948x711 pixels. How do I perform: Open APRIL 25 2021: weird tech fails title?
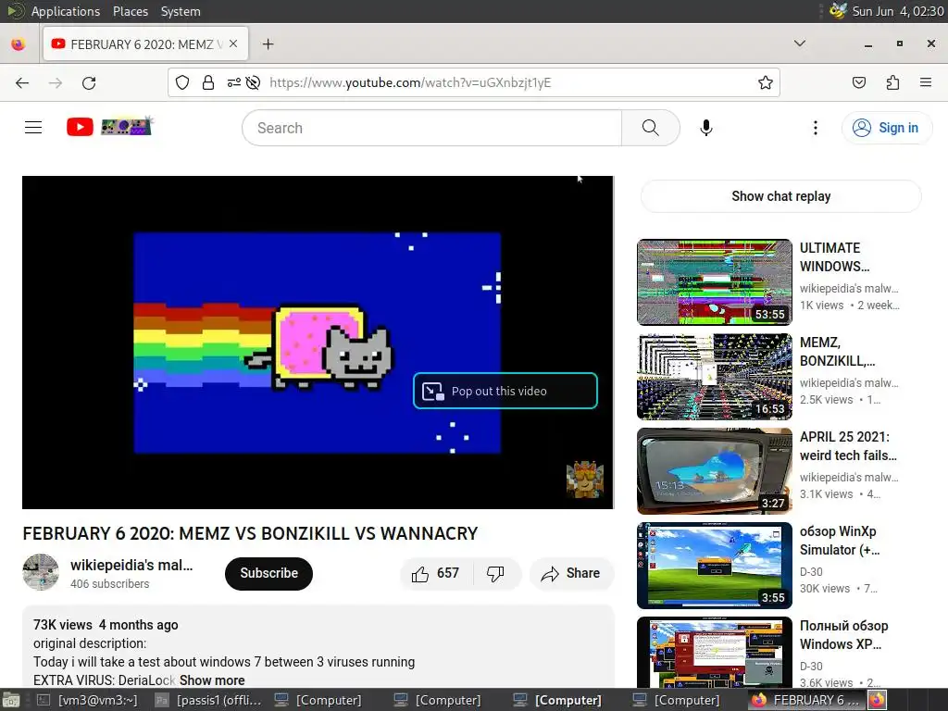[848, 445]
